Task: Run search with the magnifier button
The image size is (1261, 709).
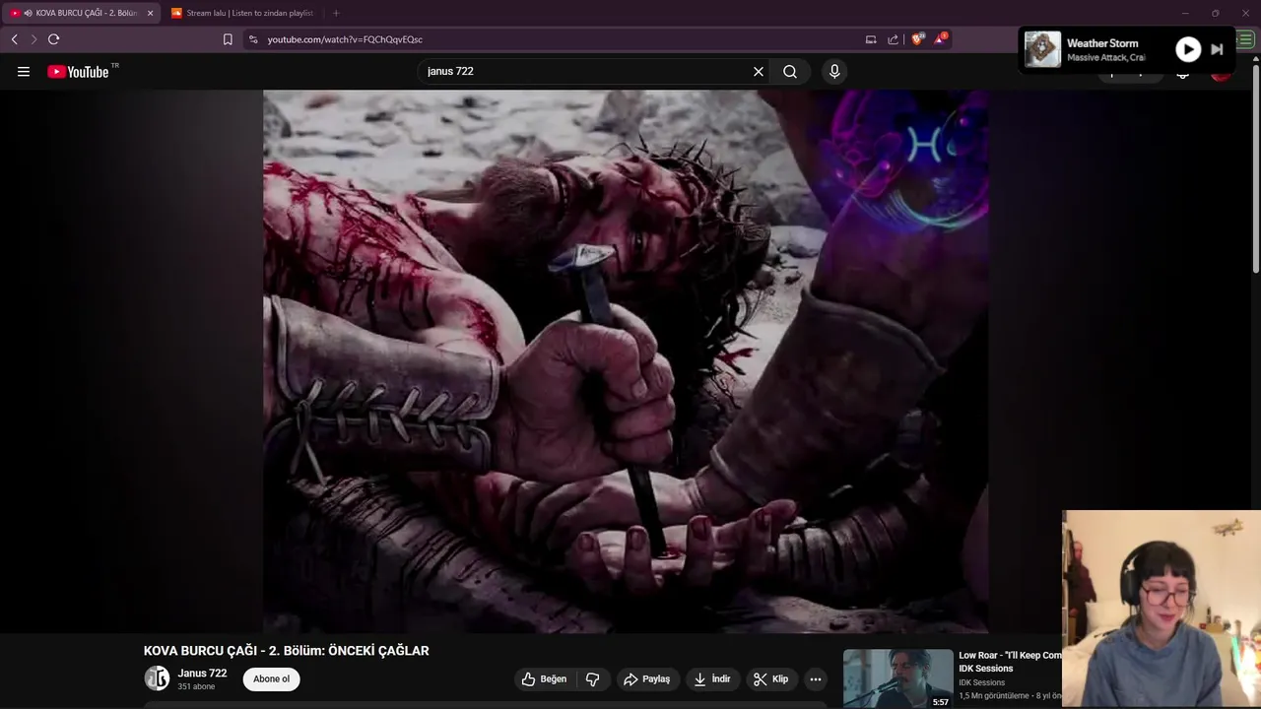Action: coord(790,72)
